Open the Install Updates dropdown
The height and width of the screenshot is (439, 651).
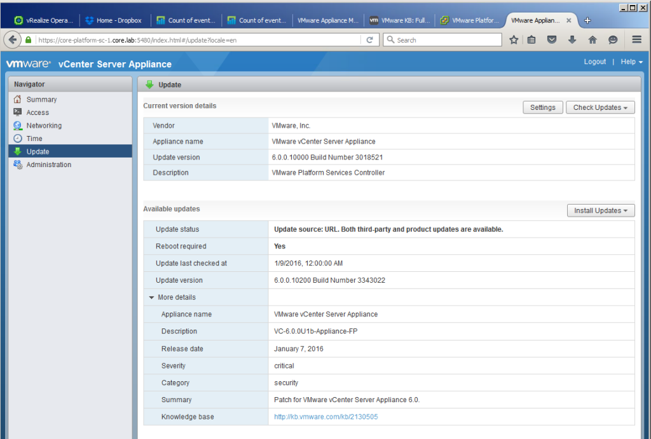(x=601, y=210)
